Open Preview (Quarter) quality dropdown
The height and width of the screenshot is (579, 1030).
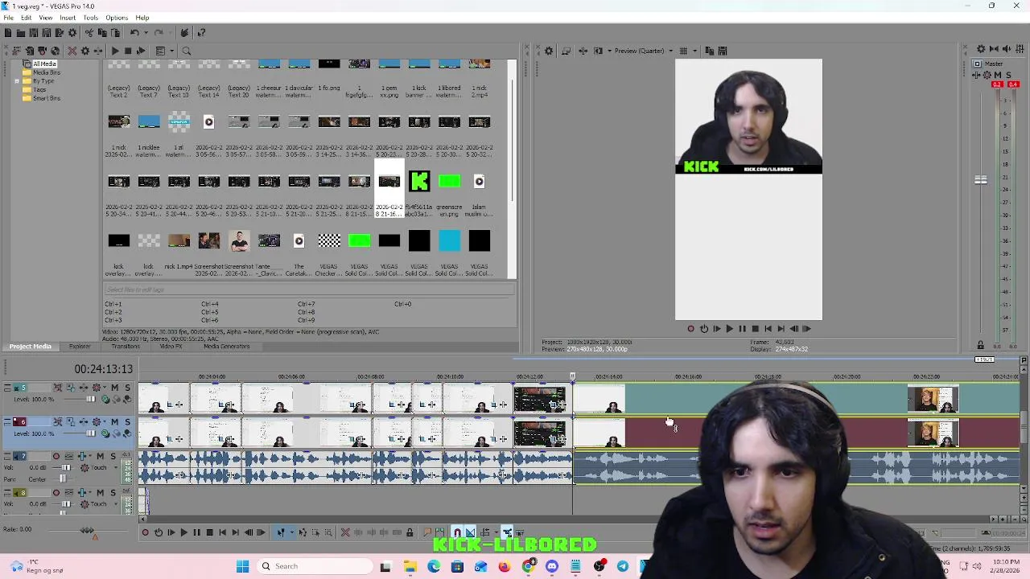tap(671, 51)
